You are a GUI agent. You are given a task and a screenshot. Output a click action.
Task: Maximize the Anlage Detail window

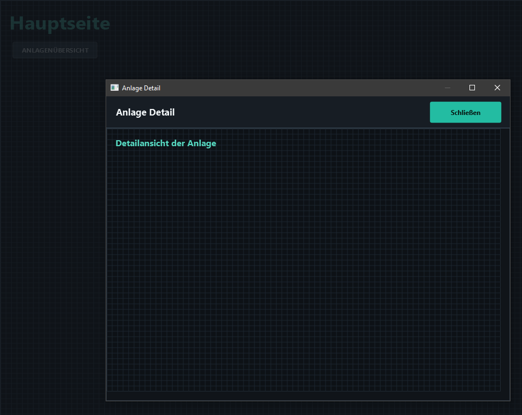pos(472,88)
